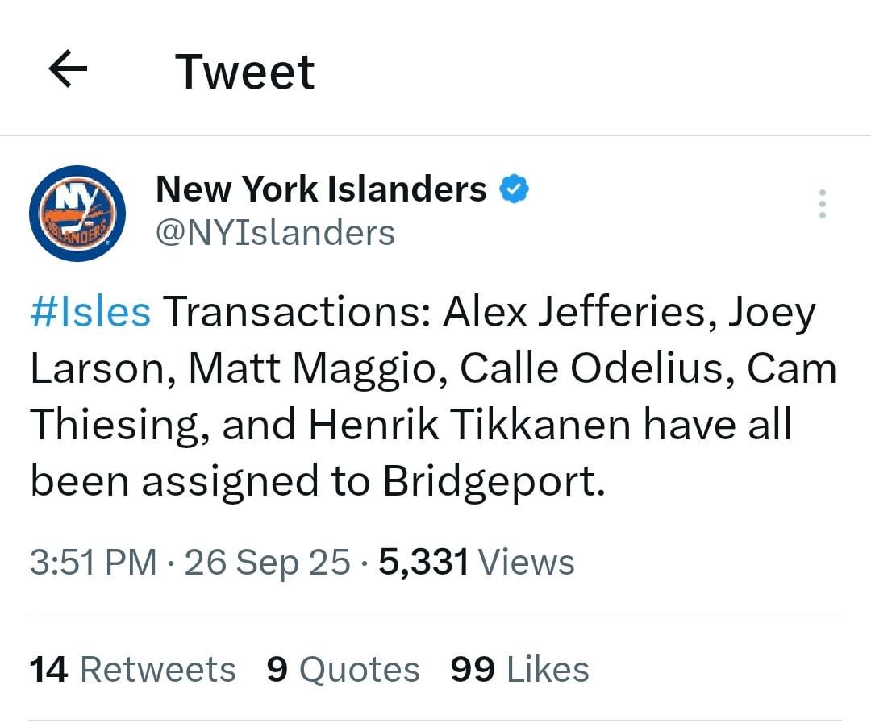Tap the more actions icon for this tweet

coord(822,204)
